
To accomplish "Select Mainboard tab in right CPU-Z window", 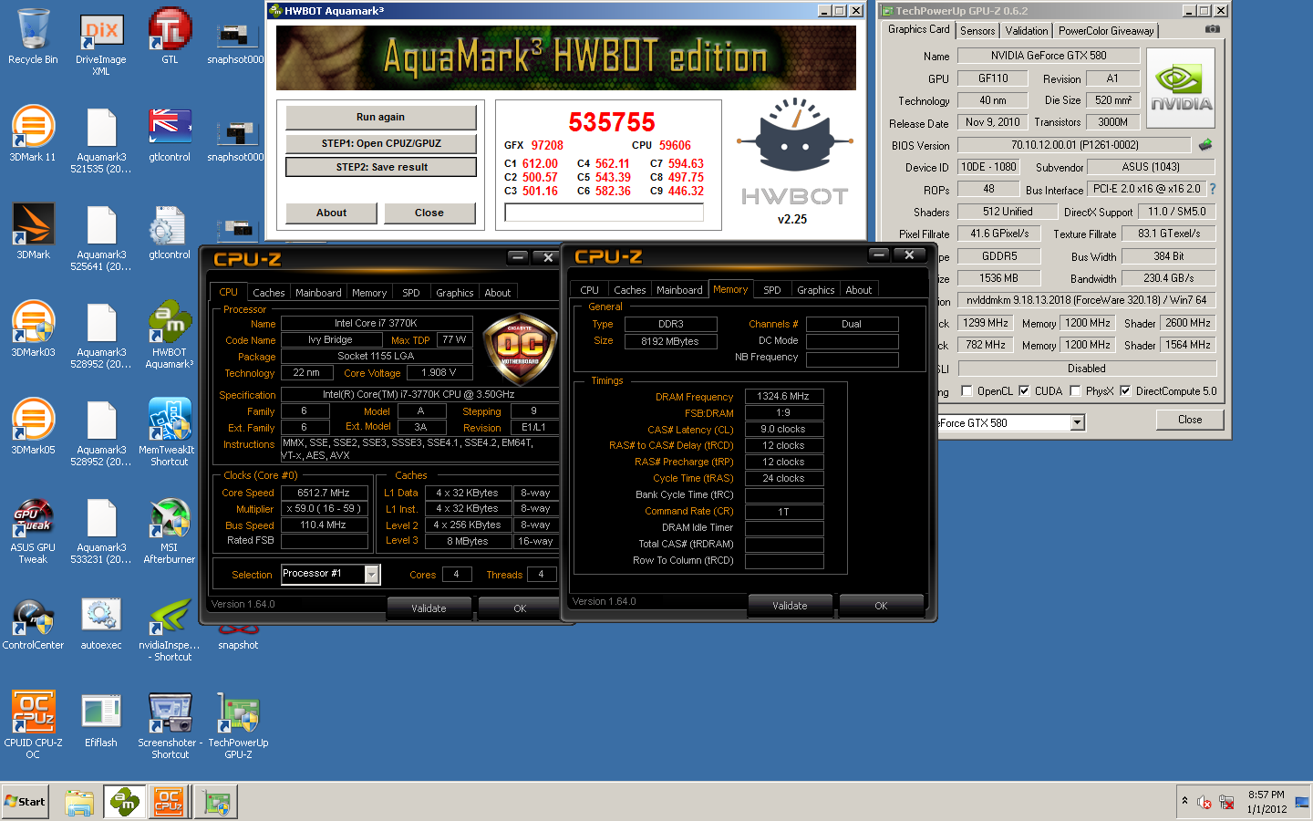I will click(x=679, y=290).
